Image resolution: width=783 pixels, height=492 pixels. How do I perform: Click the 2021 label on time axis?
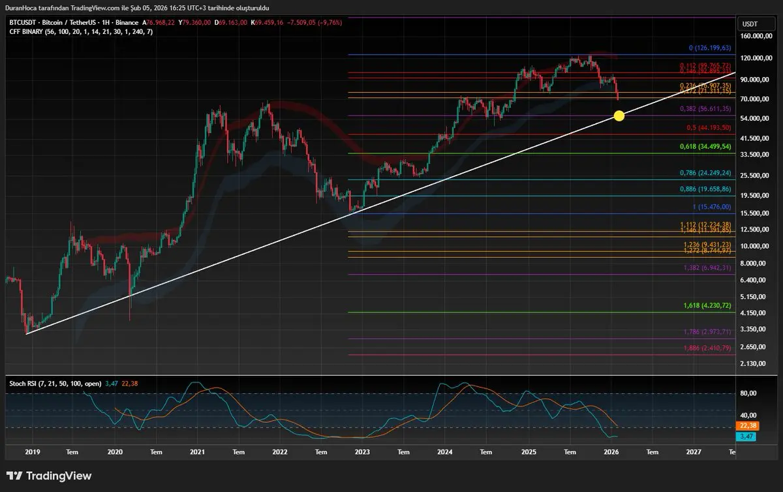tap(197, 452)
